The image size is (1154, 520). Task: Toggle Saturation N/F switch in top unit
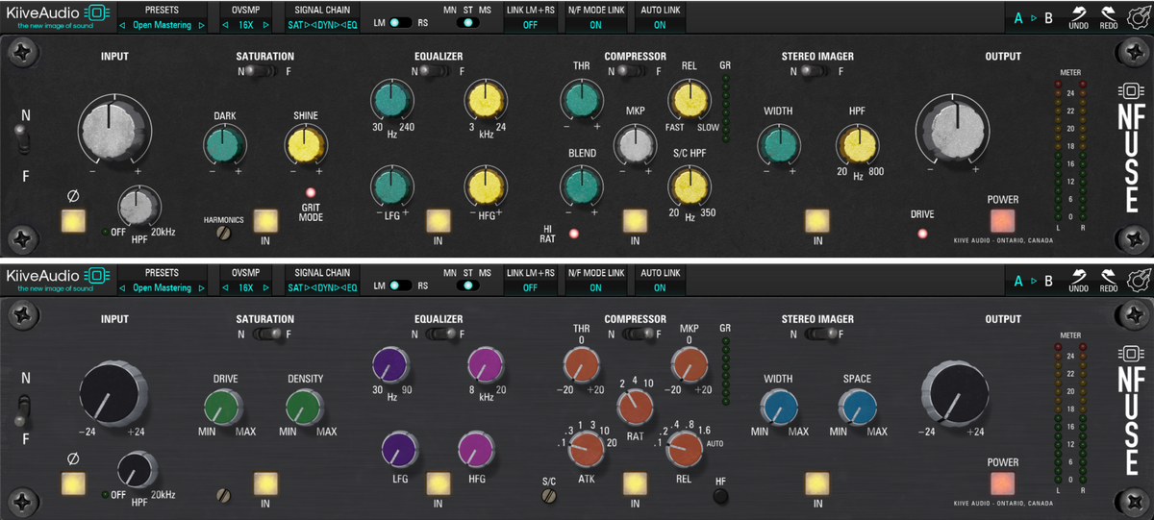[256, 71]
